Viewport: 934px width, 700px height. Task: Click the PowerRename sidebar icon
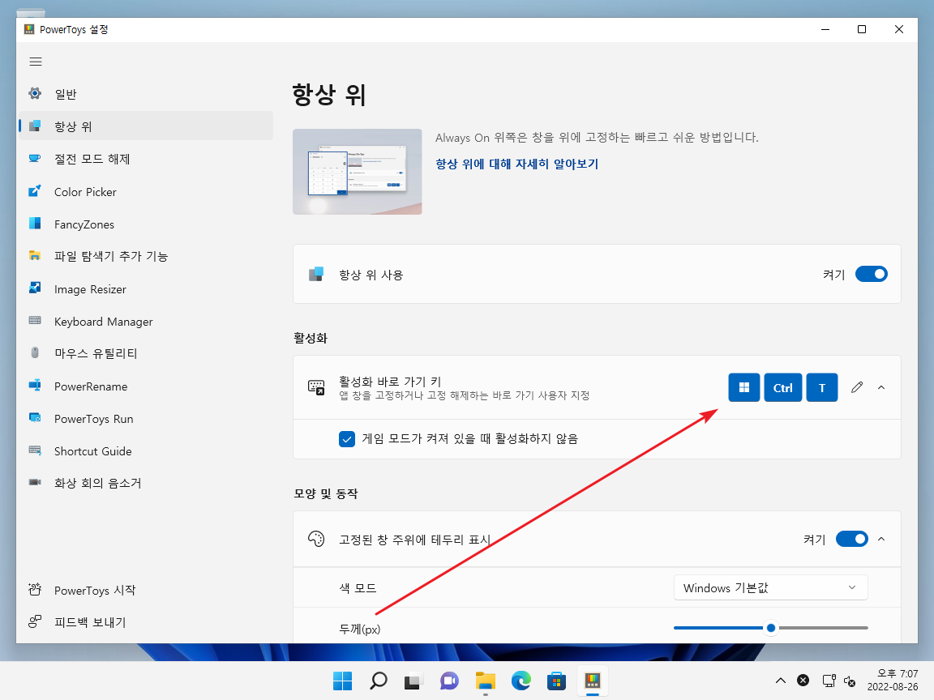[35, 386]
